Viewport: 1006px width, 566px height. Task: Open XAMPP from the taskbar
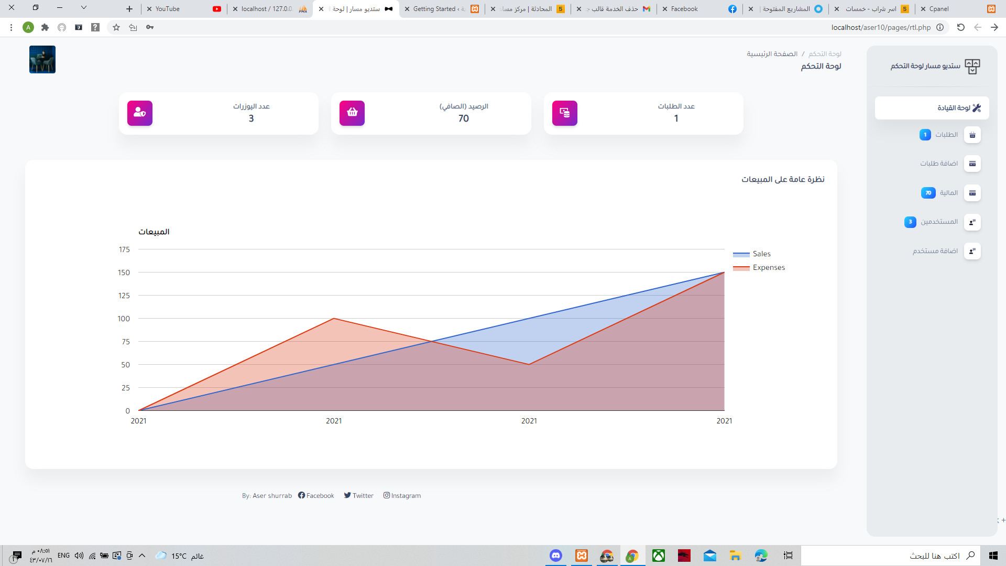[x=582, y=556]
